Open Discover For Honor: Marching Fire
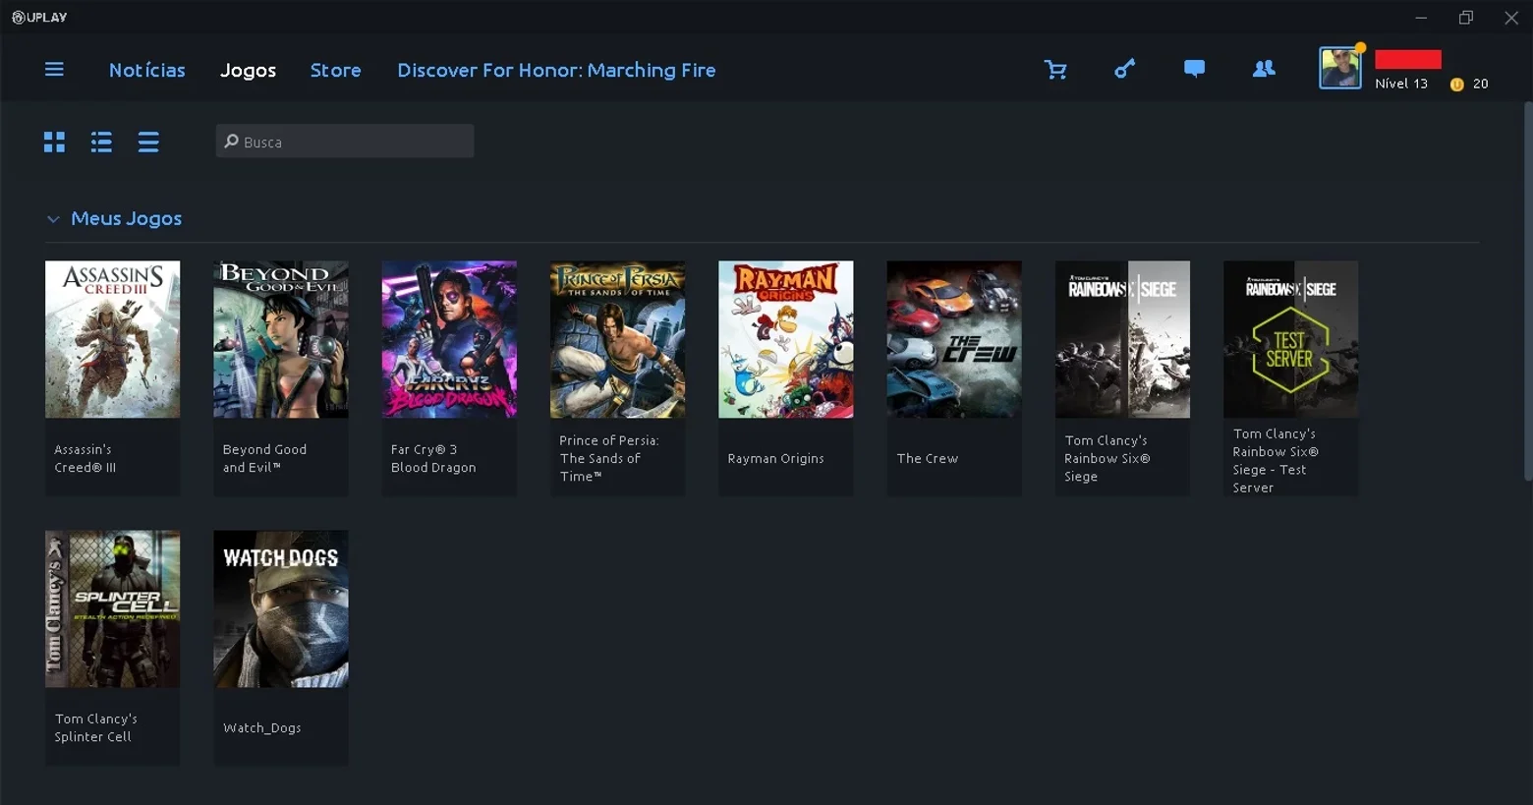 (556, 70)
